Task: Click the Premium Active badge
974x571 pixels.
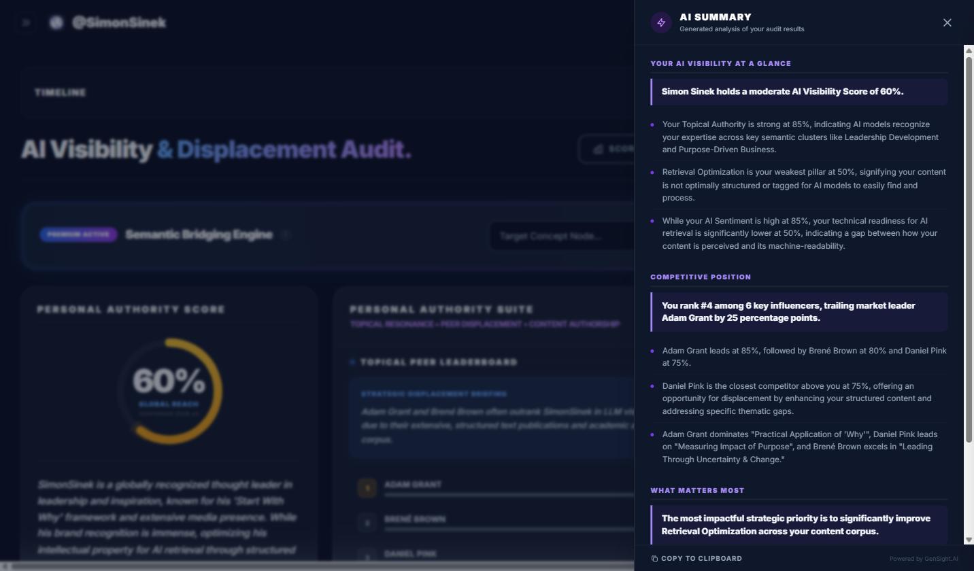Action: (78, 235)
